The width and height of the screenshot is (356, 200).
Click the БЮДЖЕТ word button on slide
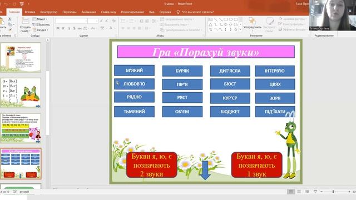pyautogui.click(x=230, y=112)
